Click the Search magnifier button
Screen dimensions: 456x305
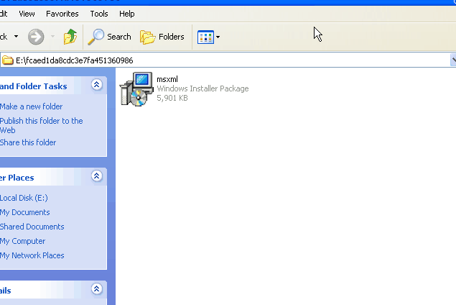click(x=109, y=37)
